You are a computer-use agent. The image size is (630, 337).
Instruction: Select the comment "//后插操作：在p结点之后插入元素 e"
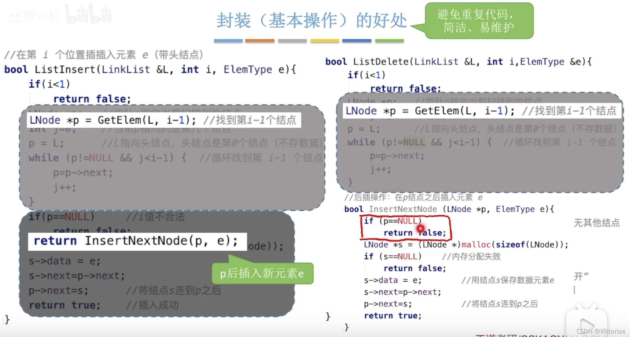click(413, 197)
